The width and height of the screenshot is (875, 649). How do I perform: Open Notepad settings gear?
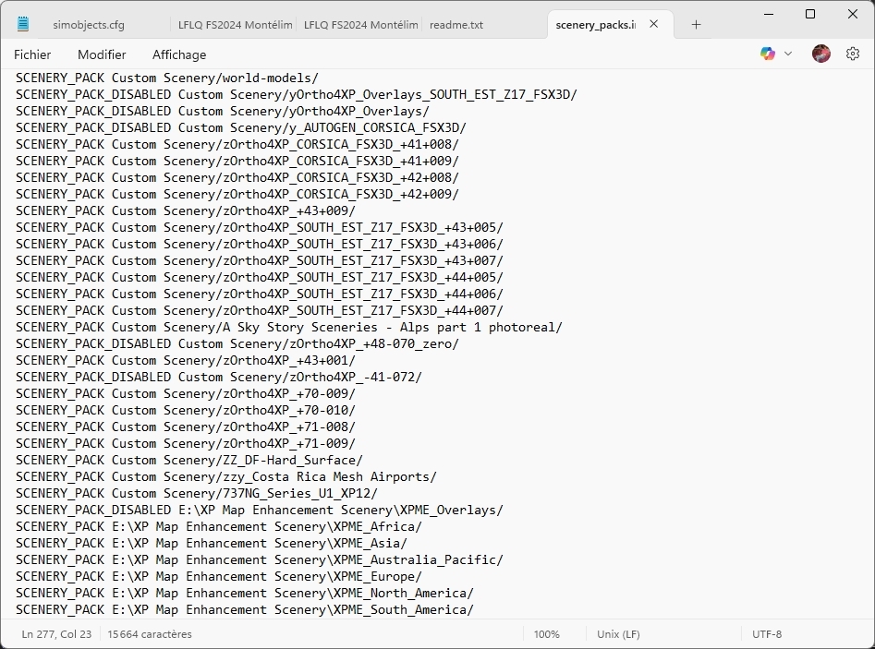[x=852, y=54]
